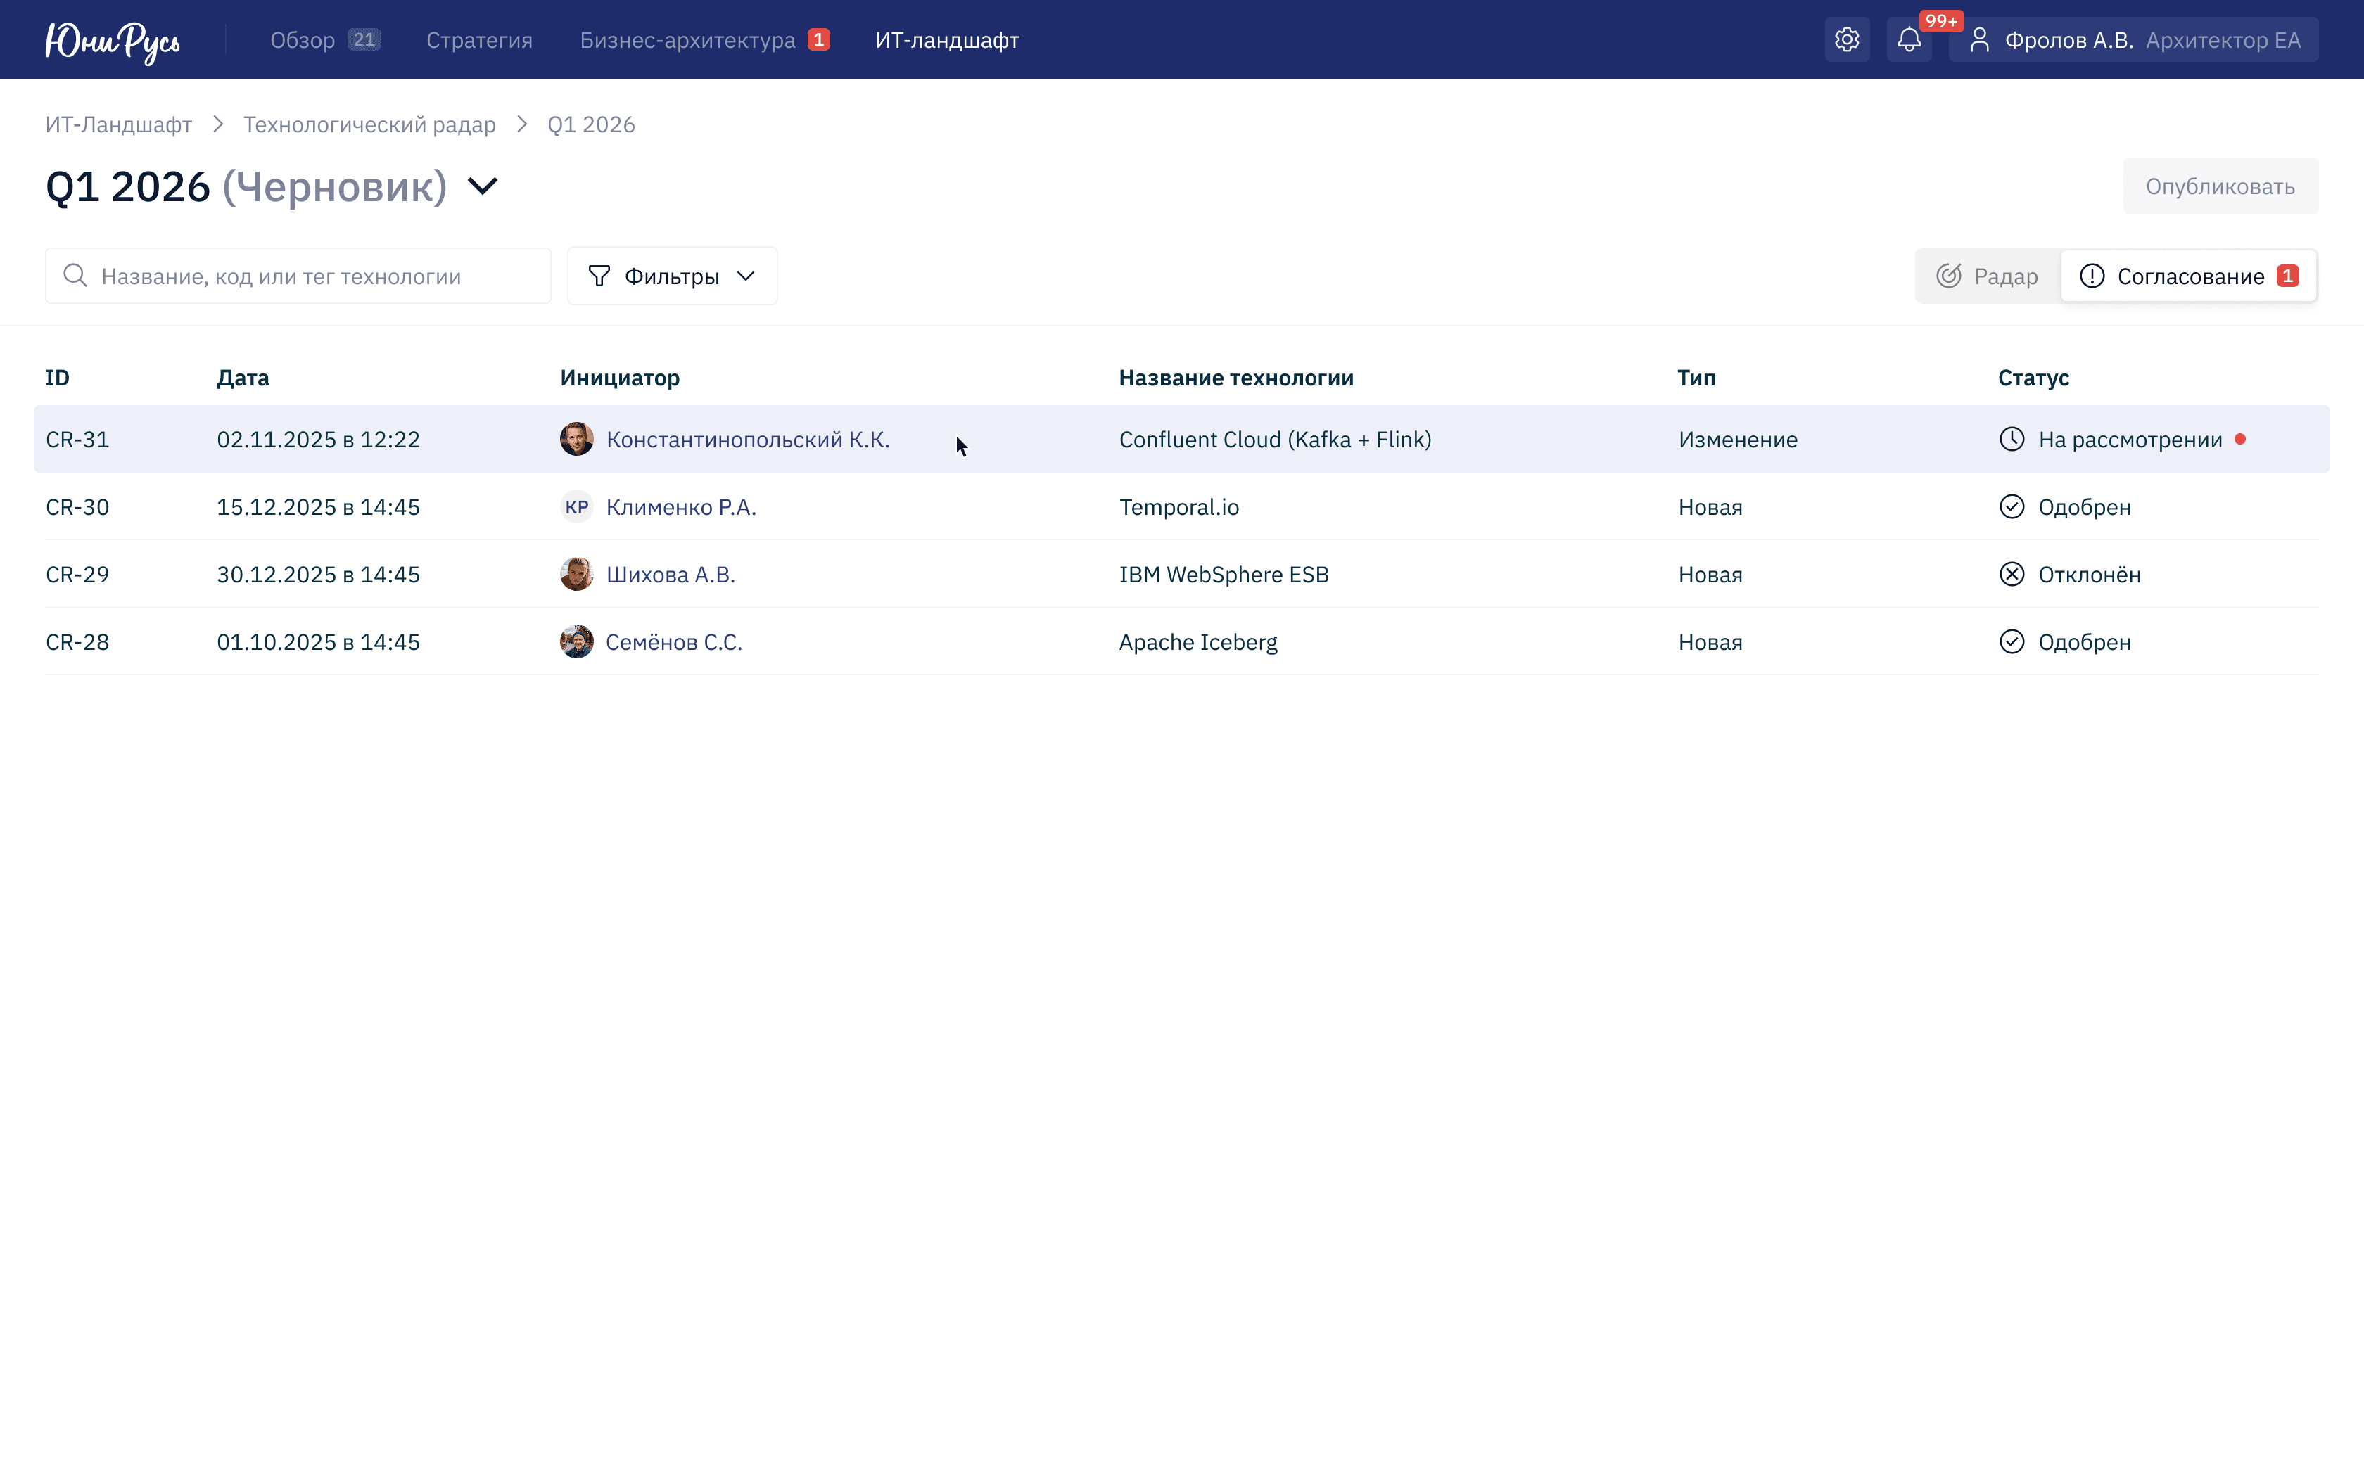The height and width of the screenshot is (1477, 2364).
Task: Click the IBM WebSphere ESB cell
Action: click(x=1224, y=575)
